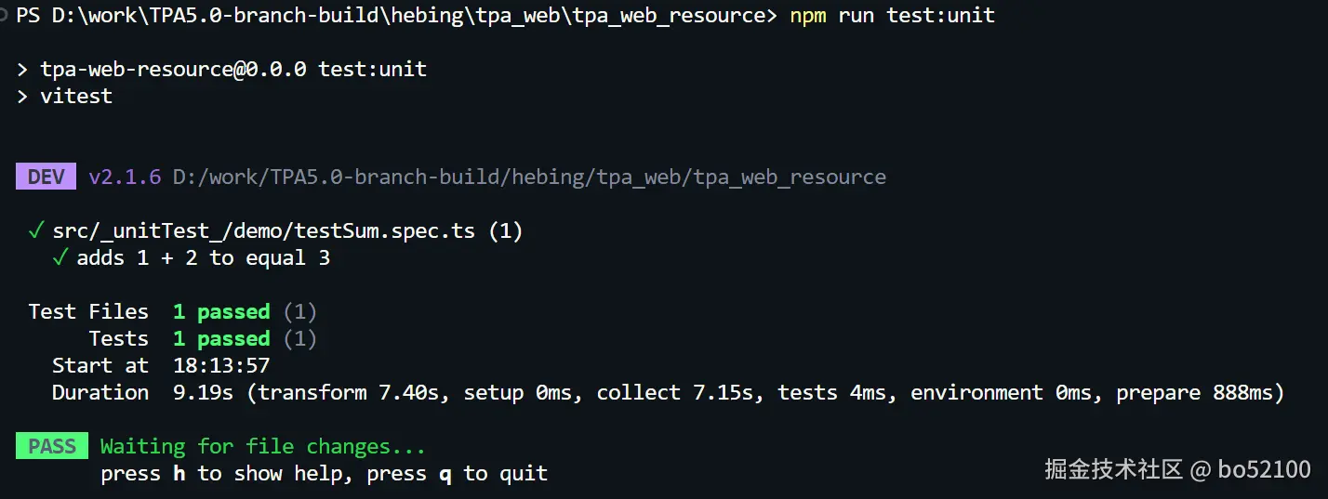The height and width of the screenshot is (499, 1328).
Task: Click the green PASS badge
Action: [52, 446]
